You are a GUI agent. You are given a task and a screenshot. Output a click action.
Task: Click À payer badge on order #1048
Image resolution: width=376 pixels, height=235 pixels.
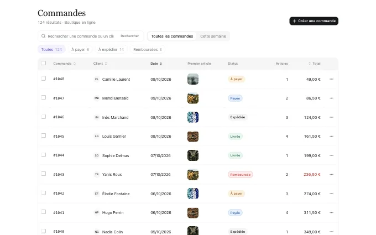click(x=236, y=79)
